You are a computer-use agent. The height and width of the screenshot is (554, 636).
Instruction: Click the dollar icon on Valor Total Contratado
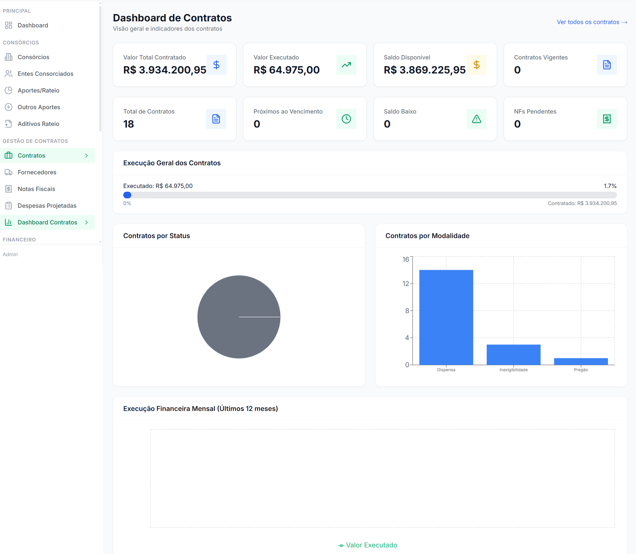tap(216, 65)
